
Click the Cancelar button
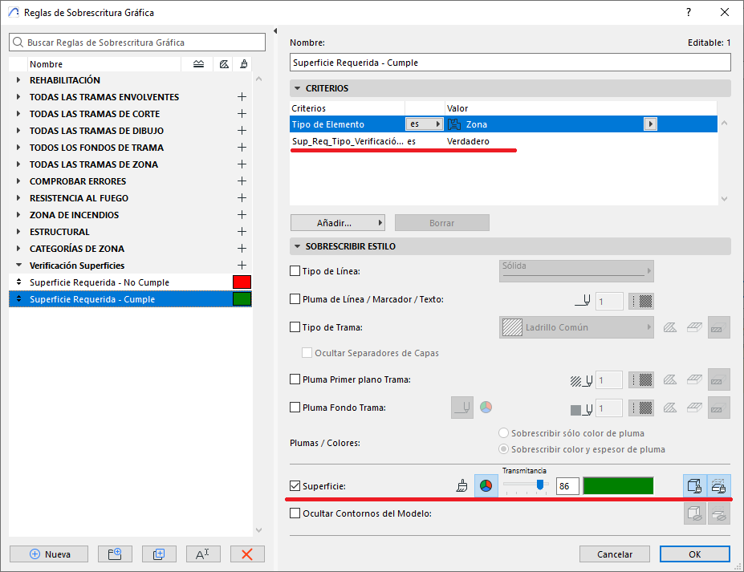pyautogui.click(x=615, y=554)
